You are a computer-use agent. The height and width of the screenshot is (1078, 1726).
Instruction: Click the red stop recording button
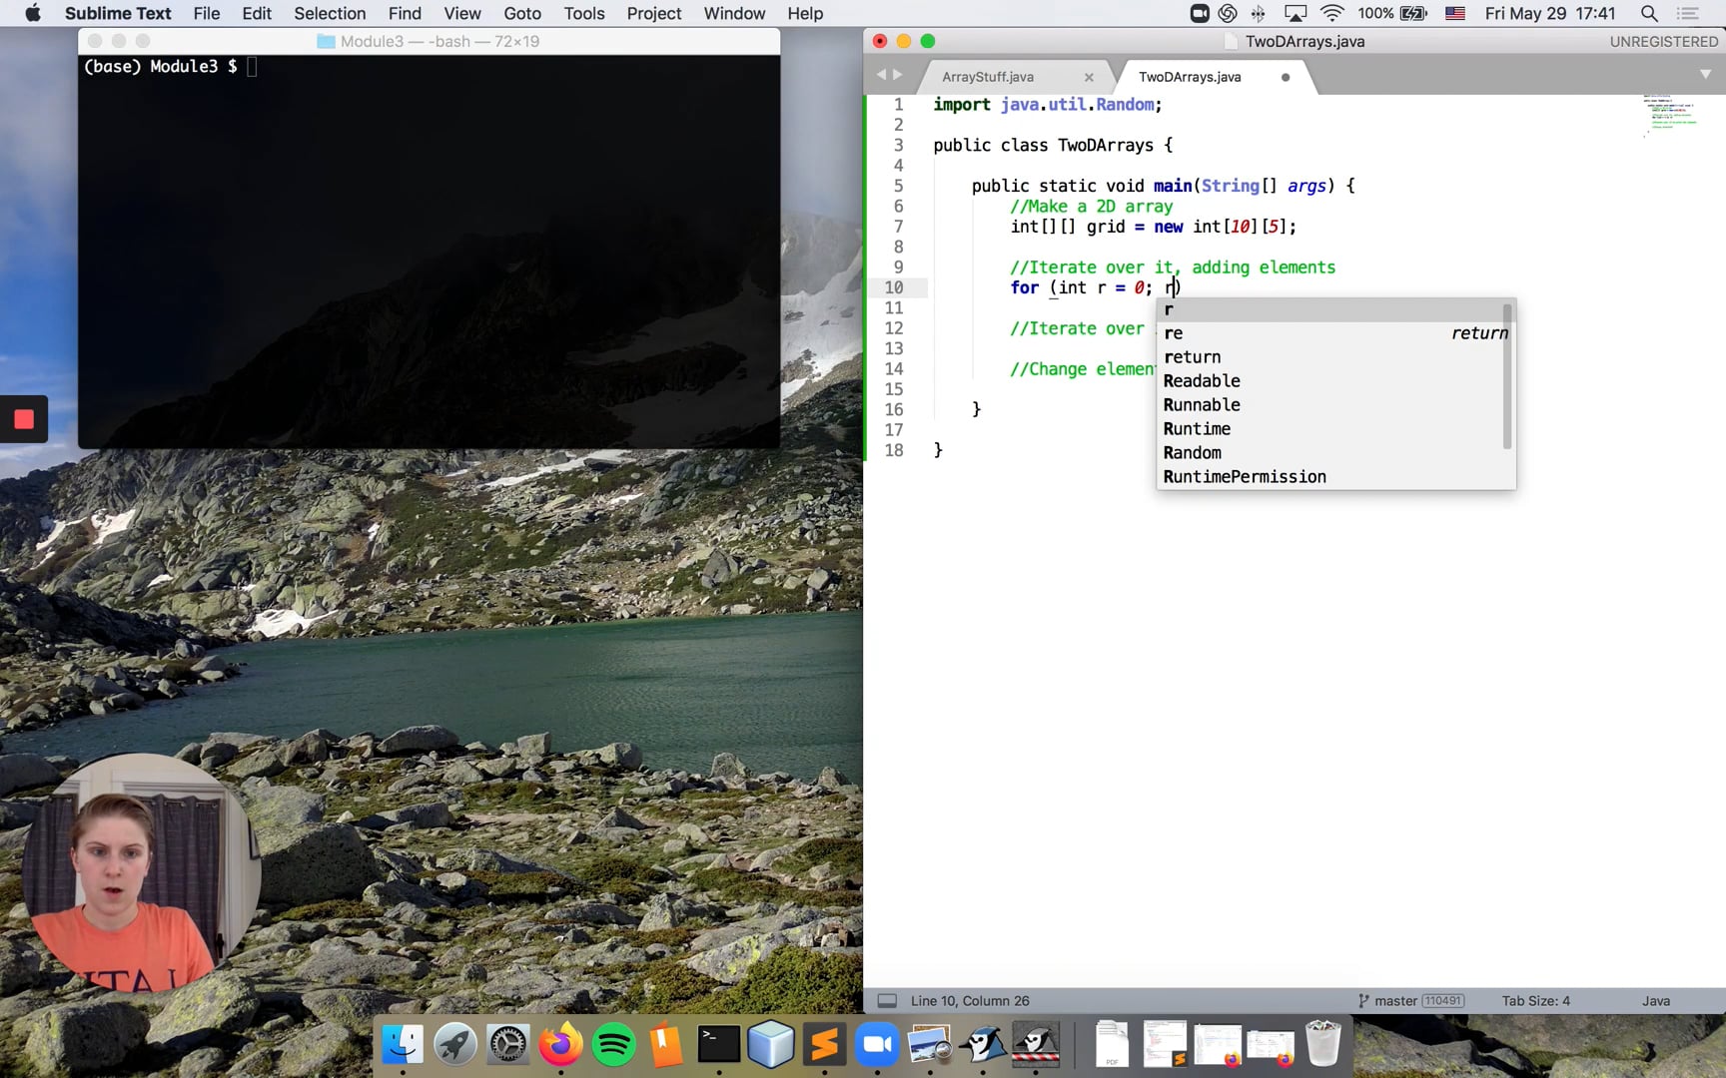tap(24, 419)
